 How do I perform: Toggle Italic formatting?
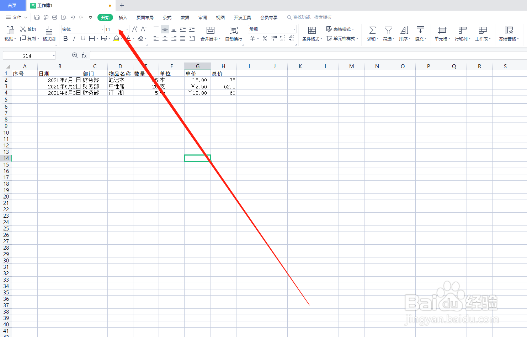coord(74,38)
